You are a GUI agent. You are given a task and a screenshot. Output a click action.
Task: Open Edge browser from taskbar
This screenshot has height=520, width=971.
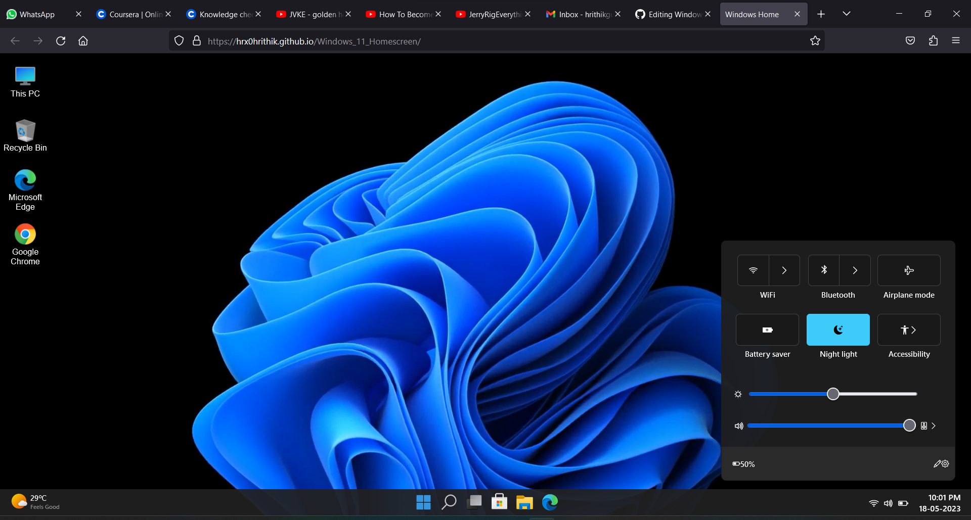click(x=550, y=502)
